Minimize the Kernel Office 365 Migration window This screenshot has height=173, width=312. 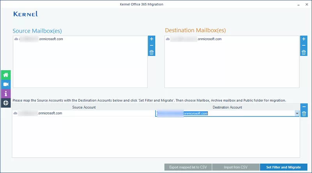(298, 5)
